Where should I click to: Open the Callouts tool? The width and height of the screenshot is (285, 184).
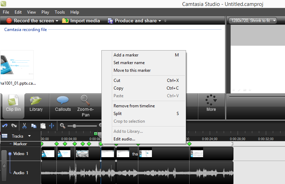click(63, 104)
